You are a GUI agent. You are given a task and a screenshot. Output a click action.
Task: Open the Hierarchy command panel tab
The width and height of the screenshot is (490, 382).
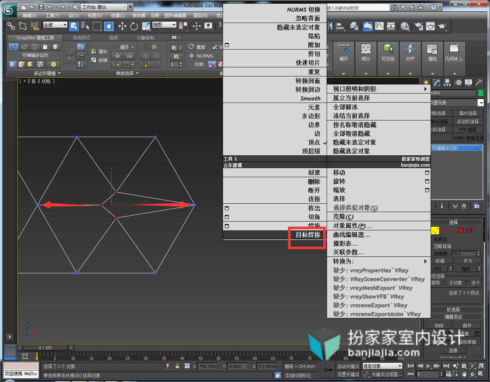447,82
